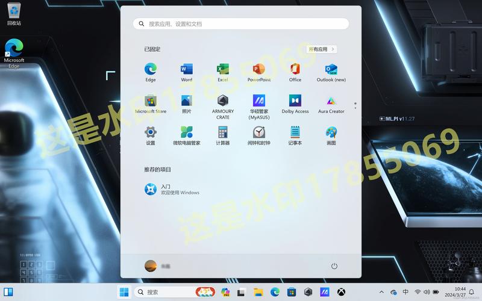This screenshot has width=482, height=301.
Task: Open Edge from the taskbar
Action: 275,292
